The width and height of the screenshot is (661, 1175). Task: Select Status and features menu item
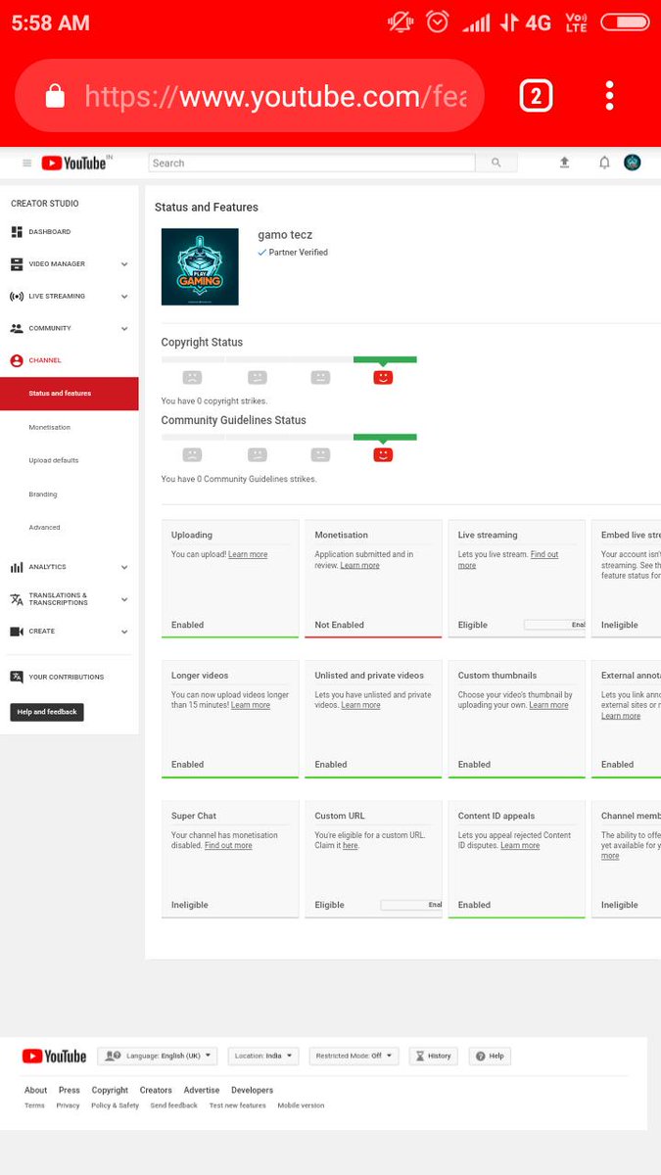click(x=69, y=394)
